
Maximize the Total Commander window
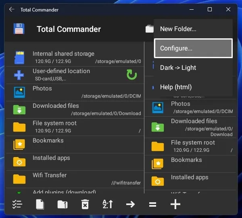210,9
